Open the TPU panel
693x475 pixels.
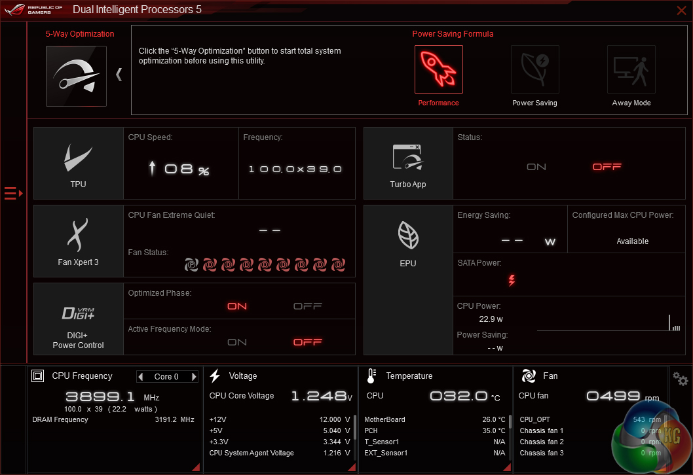[78, 163]
